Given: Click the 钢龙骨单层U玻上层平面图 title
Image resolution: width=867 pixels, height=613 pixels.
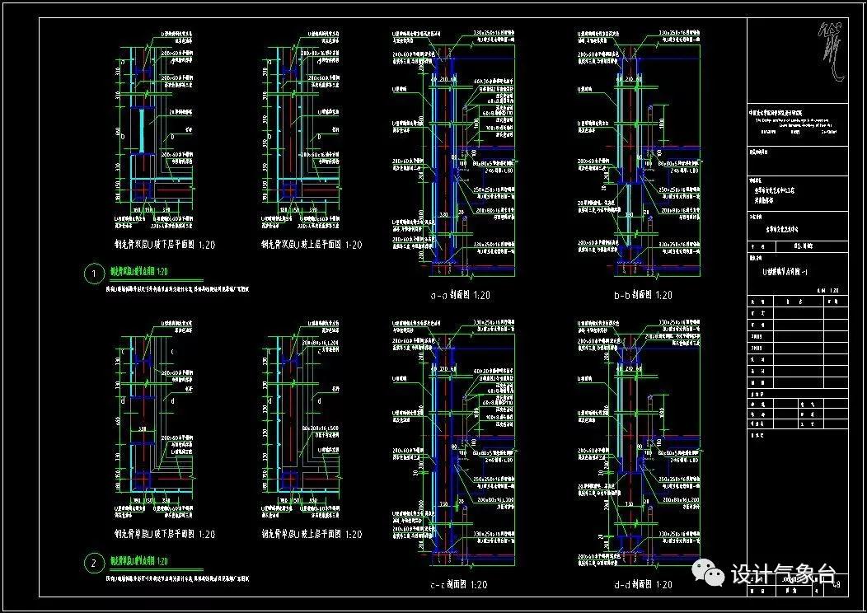Looking at the screenshot, I should pyautogui.click(x=311, y=535).
